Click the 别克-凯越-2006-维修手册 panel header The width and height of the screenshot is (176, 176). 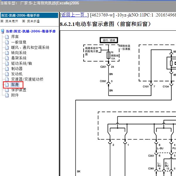click(29, 15)
